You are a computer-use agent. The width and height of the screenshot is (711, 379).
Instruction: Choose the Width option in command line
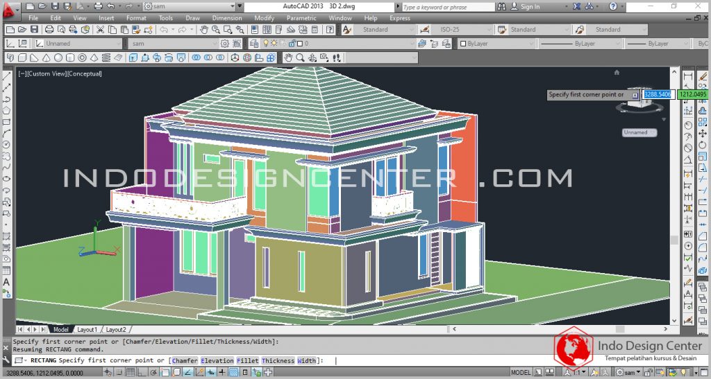click(306, 360)
